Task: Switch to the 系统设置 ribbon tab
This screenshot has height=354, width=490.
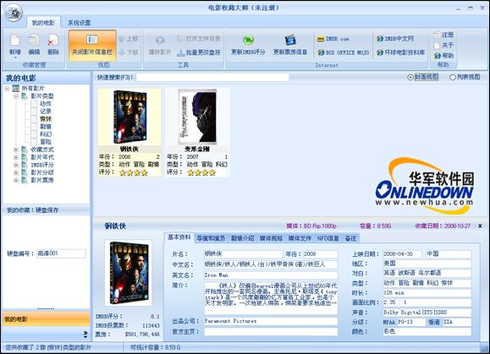Action: point(79,23)
